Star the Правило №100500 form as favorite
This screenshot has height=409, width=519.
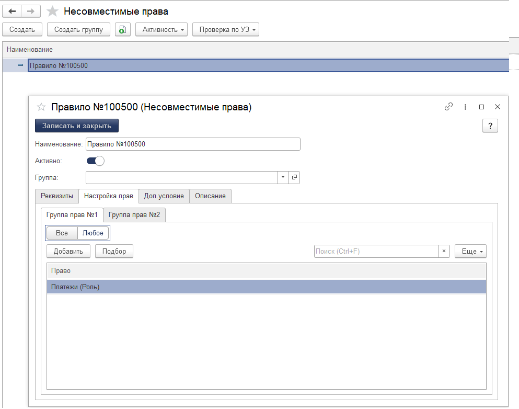[x=41, y=107]
